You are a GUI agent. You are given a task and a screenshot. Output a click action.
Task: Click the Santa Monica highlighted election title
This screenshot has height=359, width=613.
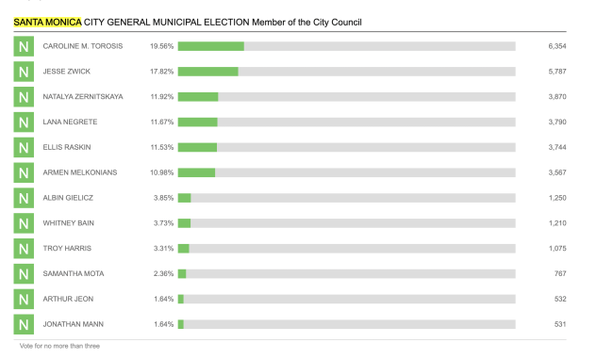pos(47,23)
